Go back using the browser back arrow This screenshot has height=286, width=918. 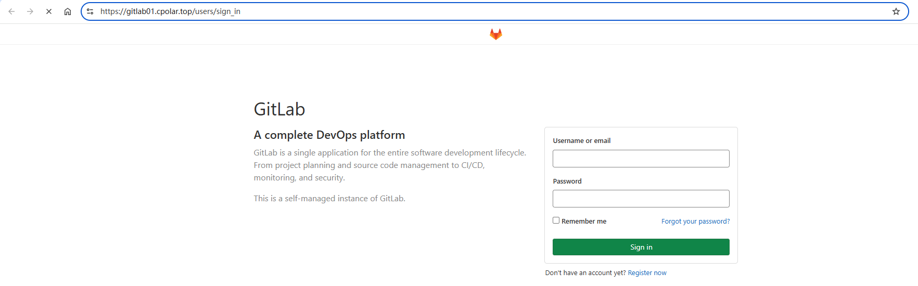pyautogui.click(x=11, y=11)
